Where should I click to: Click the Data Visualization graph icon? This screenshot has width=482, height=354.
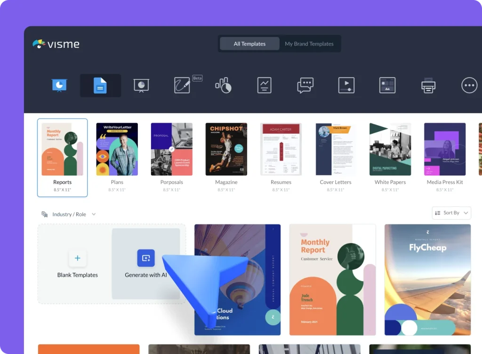click(x=264, y=85)
